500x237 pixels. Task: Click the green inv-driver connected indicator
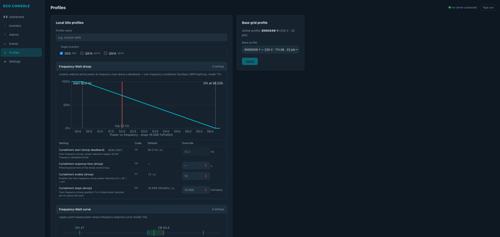[449, 7]
